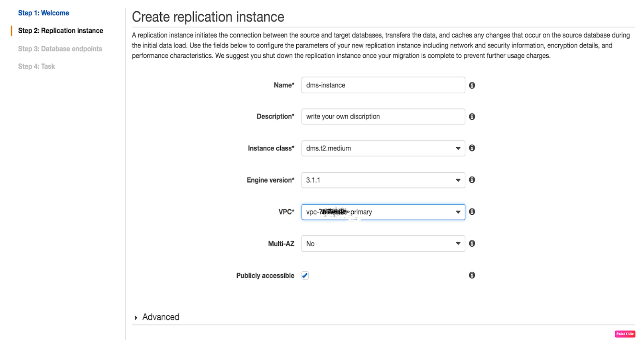Go to Step 1: Welcome
The width and height of the screenshot is (638, 340).
(43, 13)
